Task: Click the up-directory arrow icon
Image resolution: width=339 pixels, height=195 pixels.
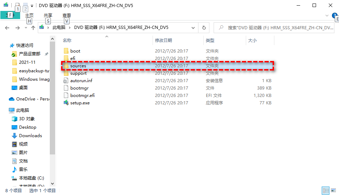Action: coord(33,28)
